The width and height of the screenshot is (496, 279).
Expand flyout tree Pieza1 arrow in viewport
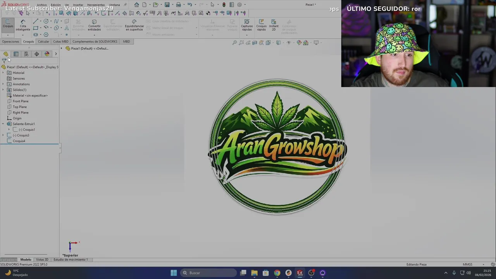[61, 48]
